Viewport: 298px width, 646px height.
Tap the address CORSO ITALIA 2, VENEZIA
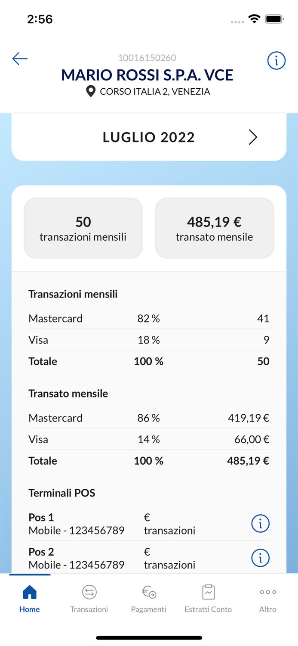tap(155, 91)
